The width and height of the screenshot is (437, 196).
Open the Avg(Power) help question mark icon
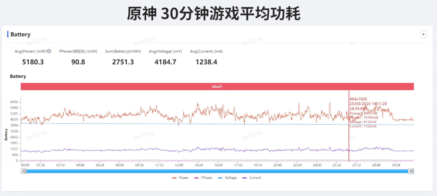(49, 51)
